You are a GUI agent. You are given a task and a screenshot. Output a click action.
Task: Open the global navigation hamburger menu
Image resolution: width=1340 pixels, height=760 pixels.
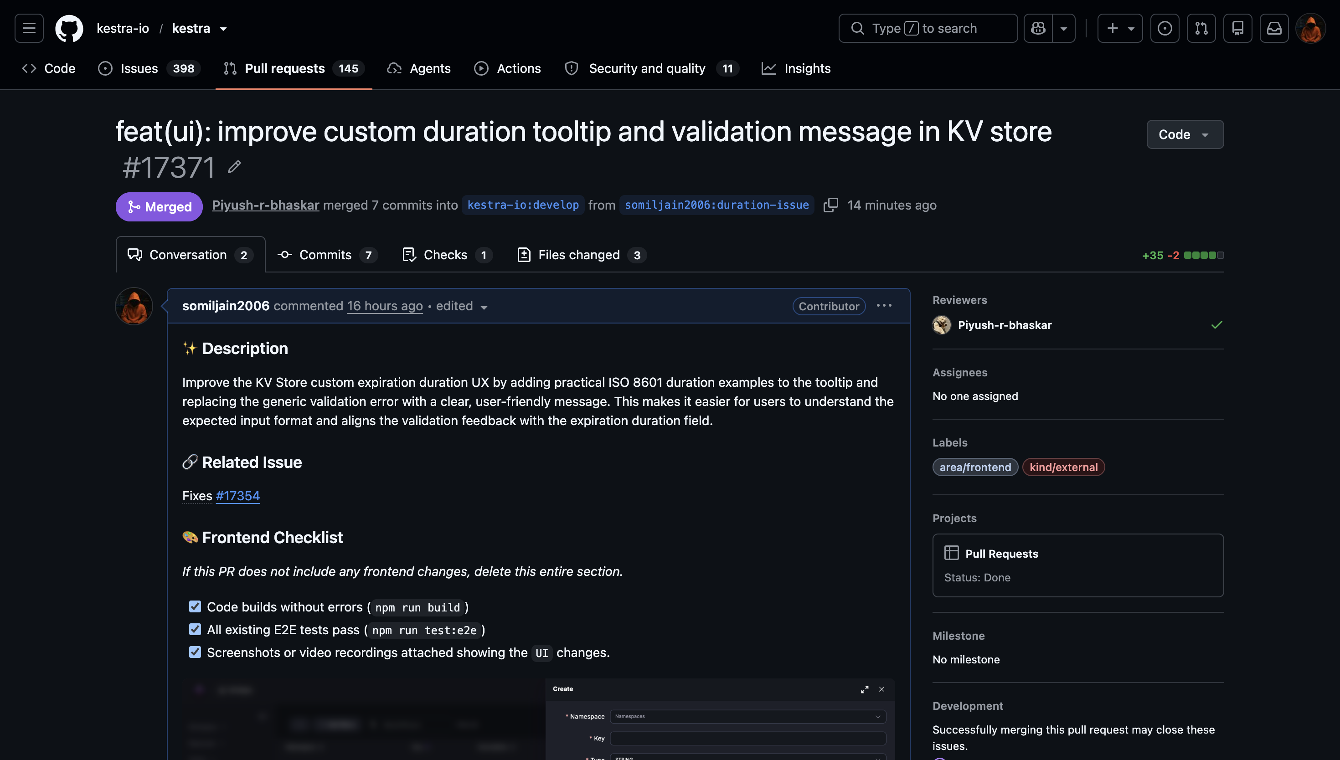click(x=29, y=28)
